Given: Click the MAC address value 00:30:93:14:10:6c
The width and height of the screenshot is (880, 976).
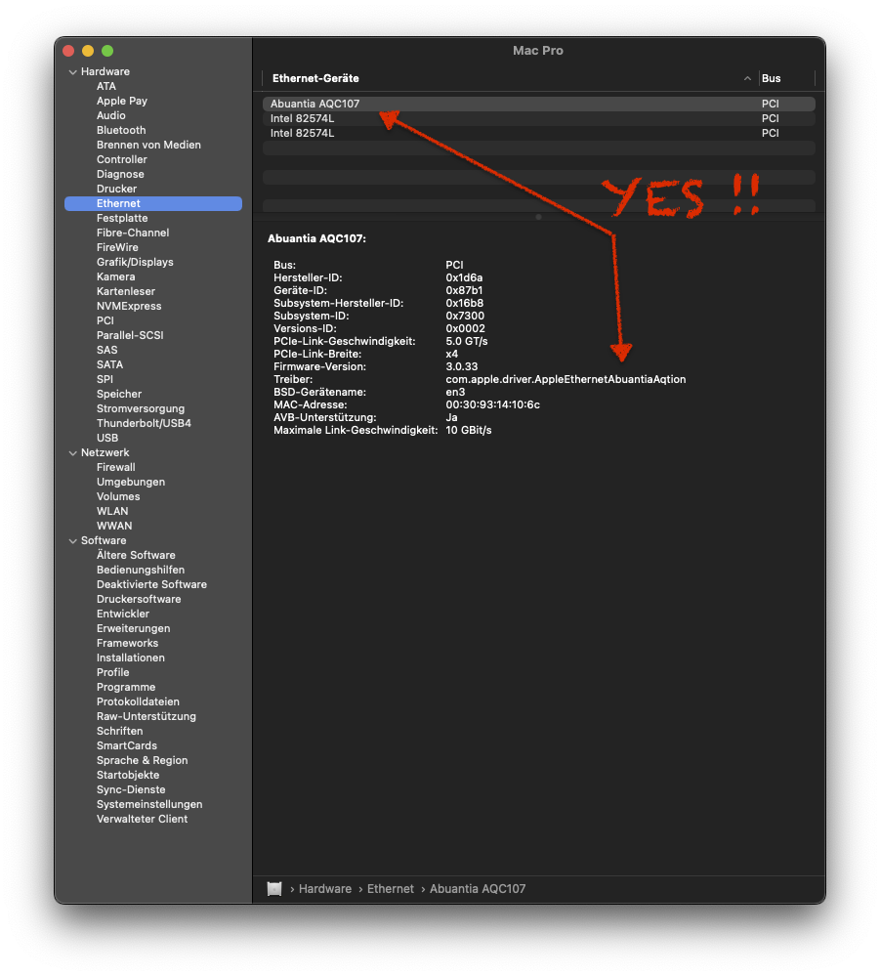Looking at the screenshot, I should pos(492,404).
